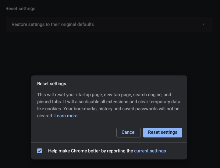Click the Reset settings dialog title
The height and width of the screenshot is (168, 220).
pos(51,84)
